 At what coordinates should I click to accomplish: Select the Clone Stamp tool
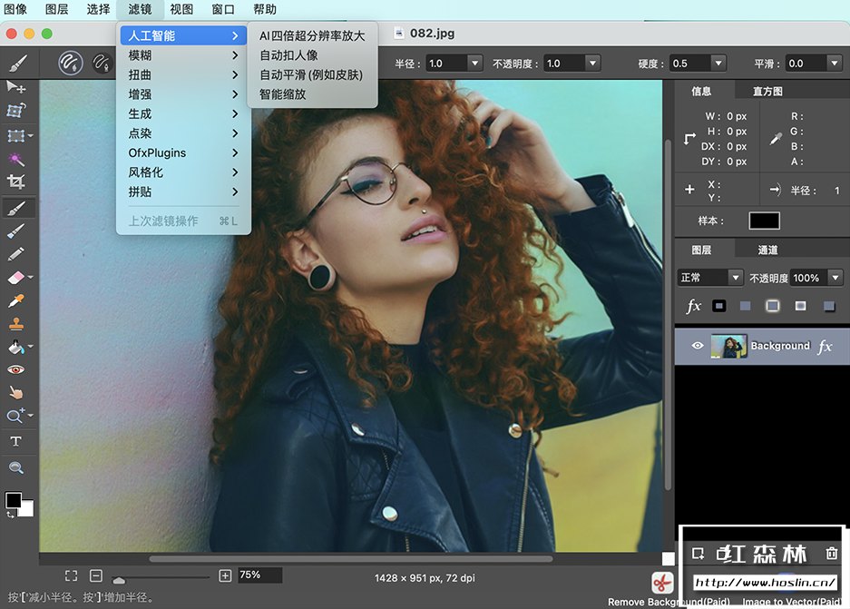15,324
